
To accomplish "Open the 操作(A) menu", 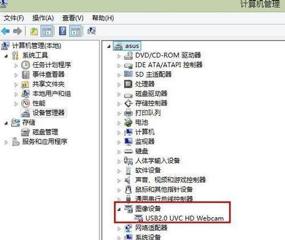I will [x=43, y=18].
